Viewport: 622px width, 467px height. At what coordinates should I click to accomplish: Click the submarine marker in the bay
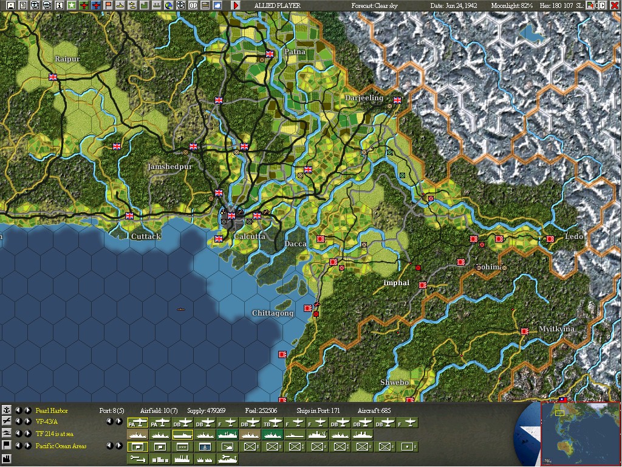click(x=181, y=309)
